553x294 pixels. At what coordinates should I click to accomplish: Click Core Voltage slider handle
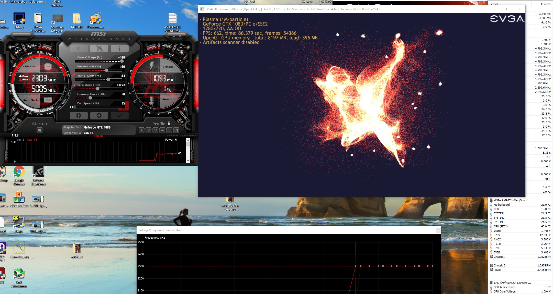click(x=122, y=61)
